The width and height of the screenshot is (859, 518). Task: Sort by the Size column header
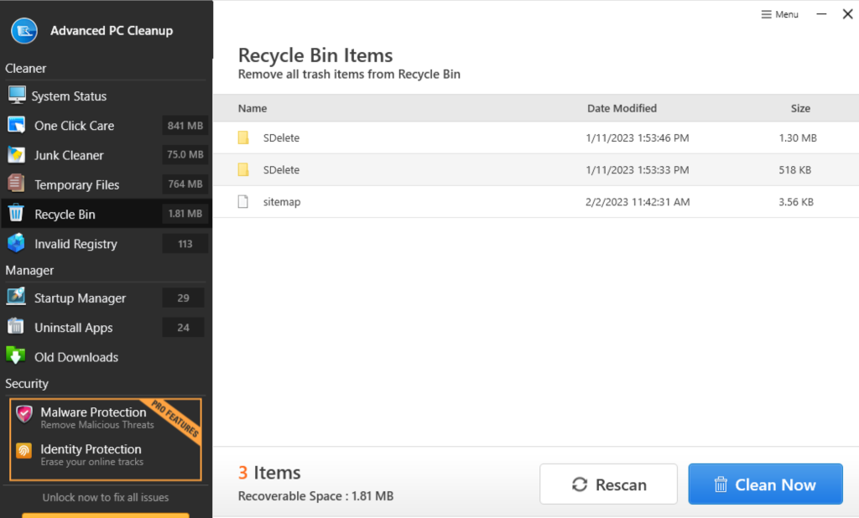(800, 108)
